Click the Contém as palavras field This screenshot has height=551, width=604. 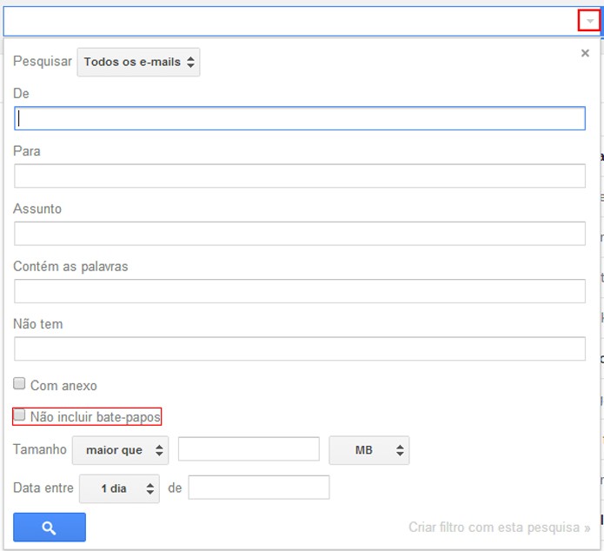300,291
